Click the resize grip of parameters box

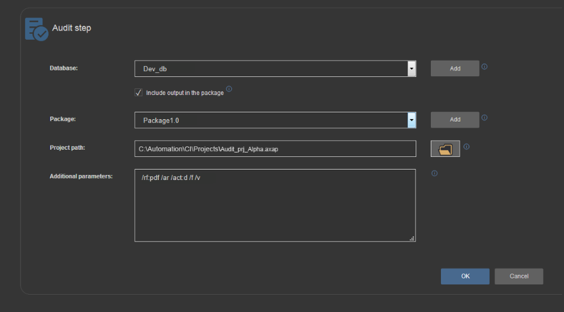pyautogui.click(x=412, y=238)
